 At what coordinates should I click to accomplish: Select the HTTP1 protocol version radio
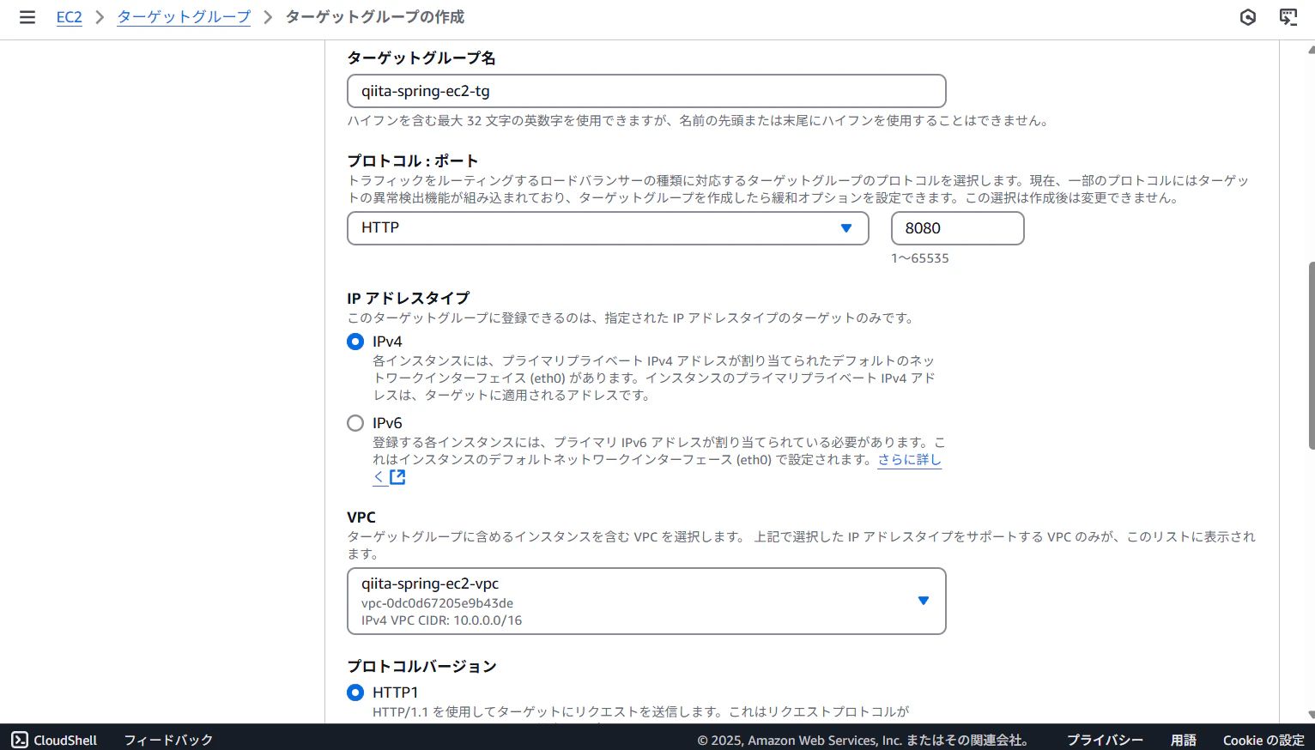point(355,693)
